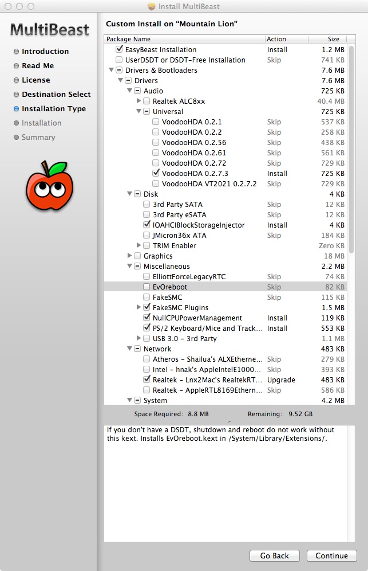This screenshot has height=571, width=368.
Task: Enable the EvOreboot checkbox
Action: pos(147,287)
